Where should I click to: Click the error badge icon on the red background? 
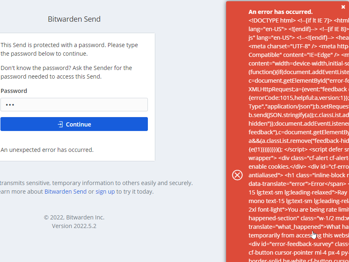[237, 175]
